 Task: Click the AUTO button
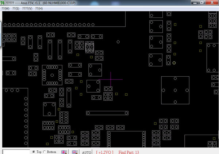pyautogui.click(x=87, y=152)
